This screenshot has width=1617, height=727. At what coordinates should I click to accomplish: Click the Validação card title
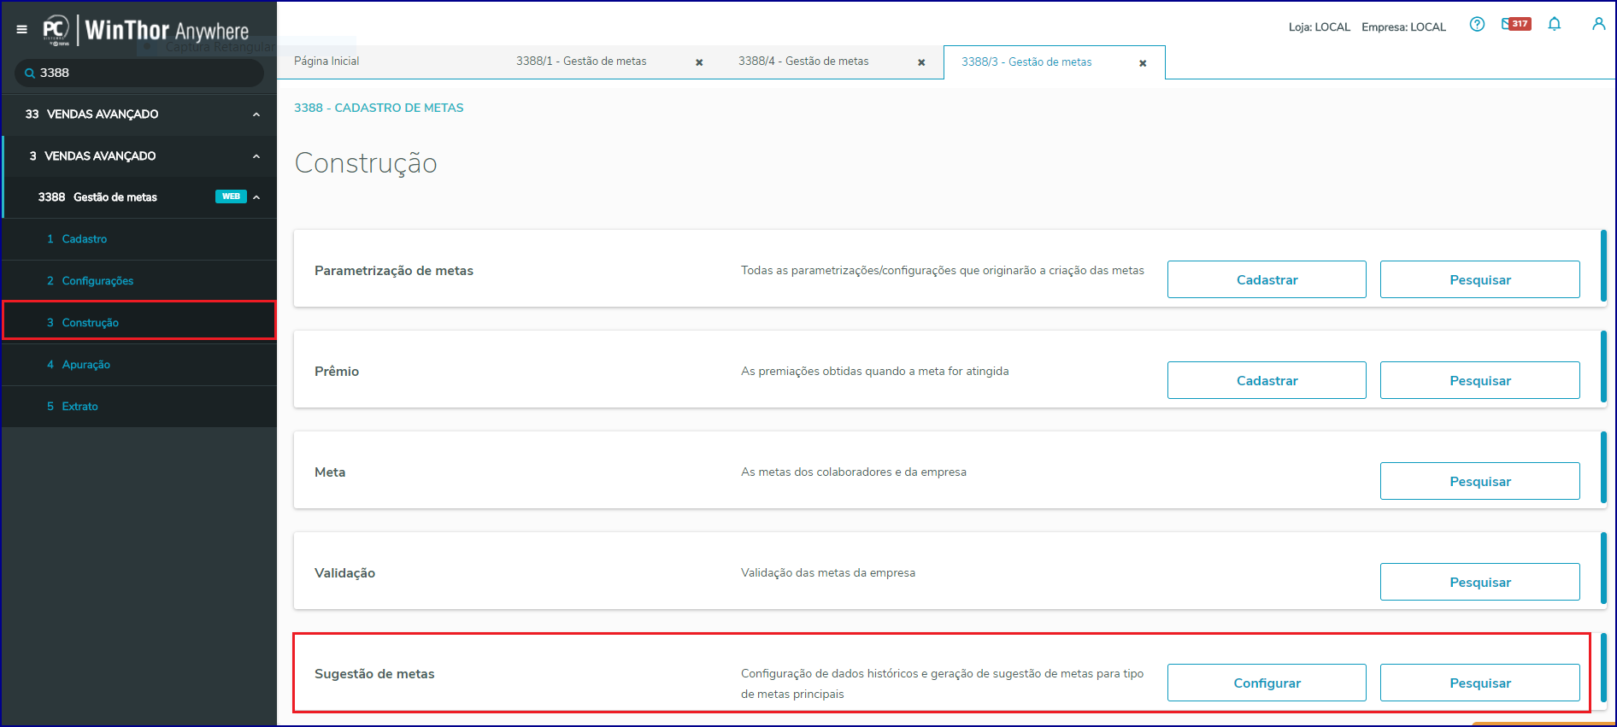(x=344, y=573)
